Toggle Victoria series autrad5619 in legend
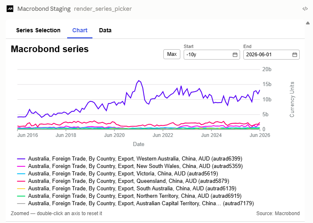 point(118,174)
